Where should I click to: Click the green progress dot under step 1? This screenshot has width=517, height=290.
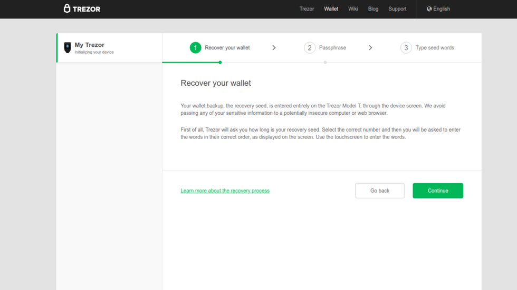(x=220, y=62)
